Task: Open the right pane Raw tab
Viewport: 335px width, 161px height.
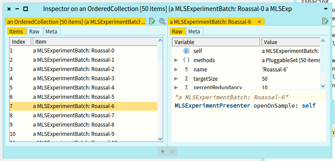Action: [177, 32]
